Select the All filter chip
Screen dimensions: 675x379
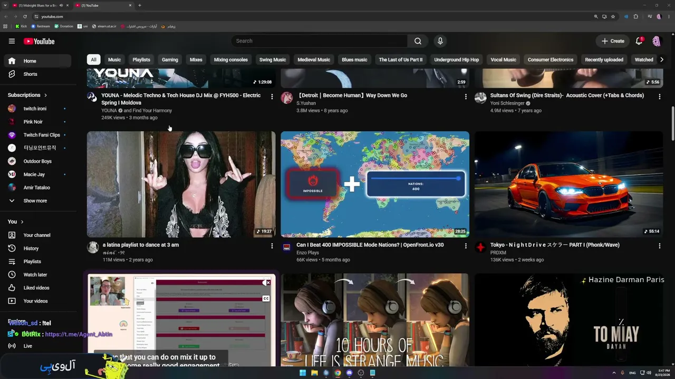(93, 59)
